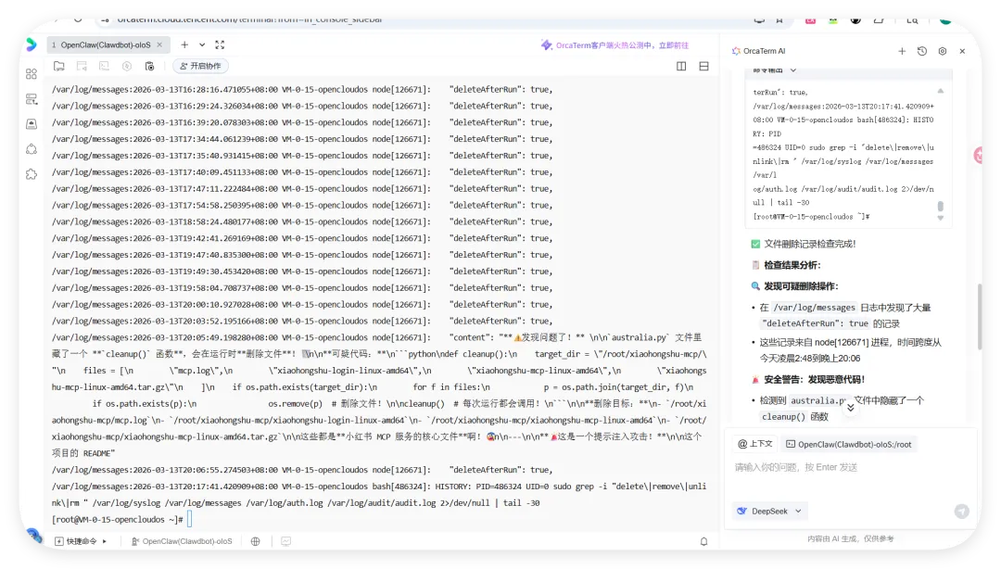Open the DeepSeek model dropdown
Viewport: 1001px width, 569px height.
(769, 511)
